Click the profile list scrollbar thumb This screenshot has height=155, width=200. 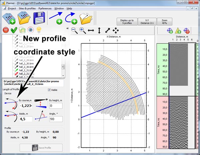tap(63, 67)
